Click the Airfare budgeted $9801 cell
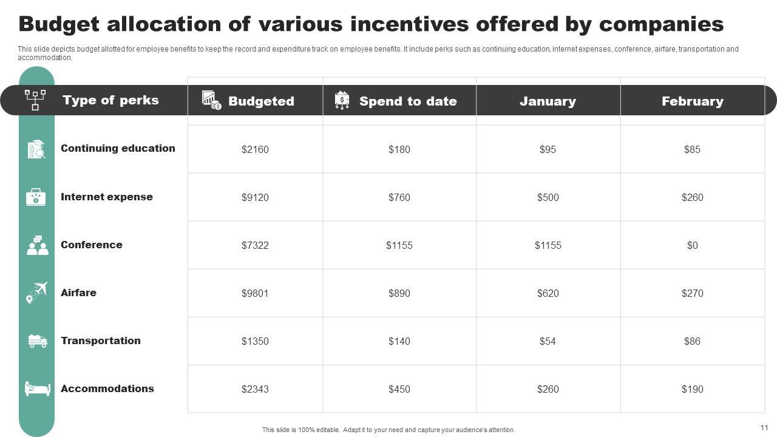 tap(255, 293)
